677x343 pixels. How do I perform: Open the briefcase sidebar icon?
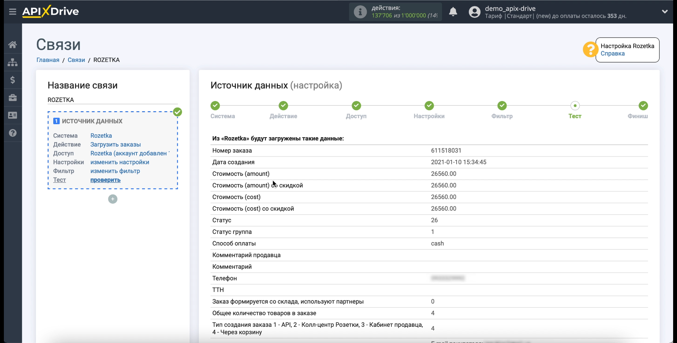[x=13, y=97]
